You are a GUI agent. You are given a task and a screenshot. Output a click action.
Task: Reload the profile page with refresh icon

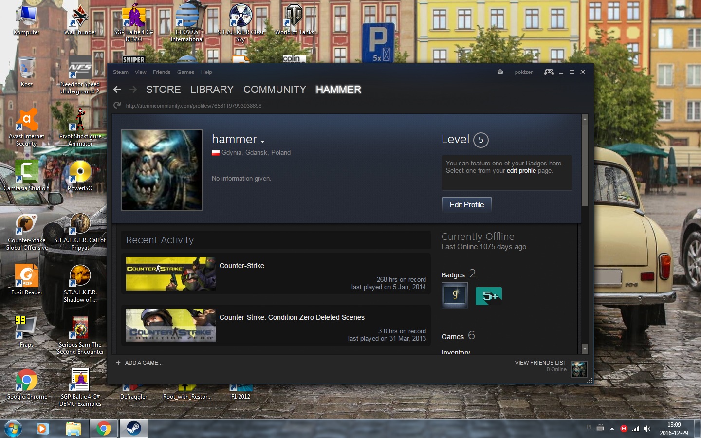(117, 105)
